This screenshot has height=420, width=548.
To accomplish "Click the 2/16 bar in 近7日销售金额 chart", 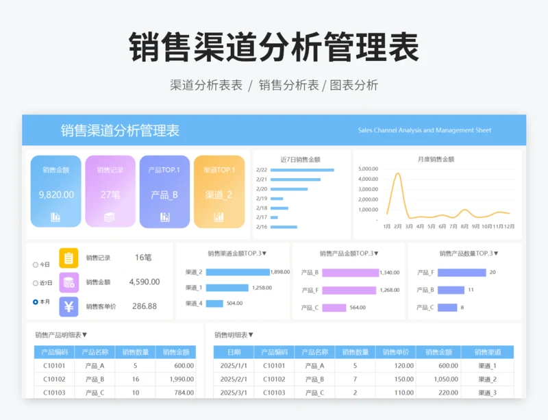I will pyautogui.click(x=284, y=227).
